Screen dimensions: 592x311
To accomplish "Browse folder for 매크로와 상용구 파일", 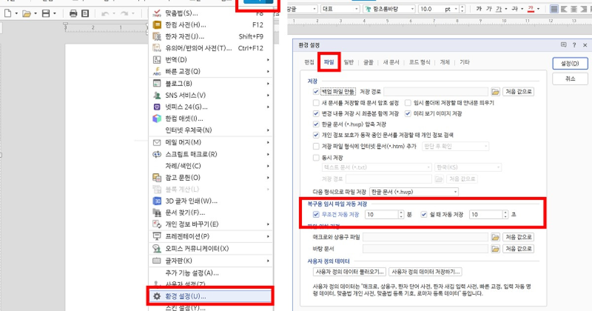I will pos(496,237).
